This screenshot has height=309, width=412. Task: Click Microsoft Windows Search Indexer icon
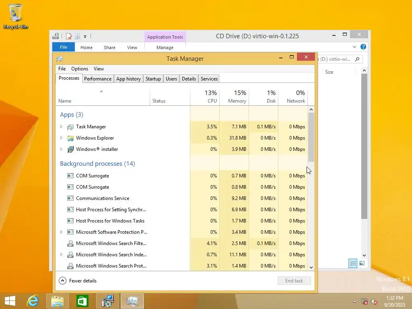click(70, 255)
